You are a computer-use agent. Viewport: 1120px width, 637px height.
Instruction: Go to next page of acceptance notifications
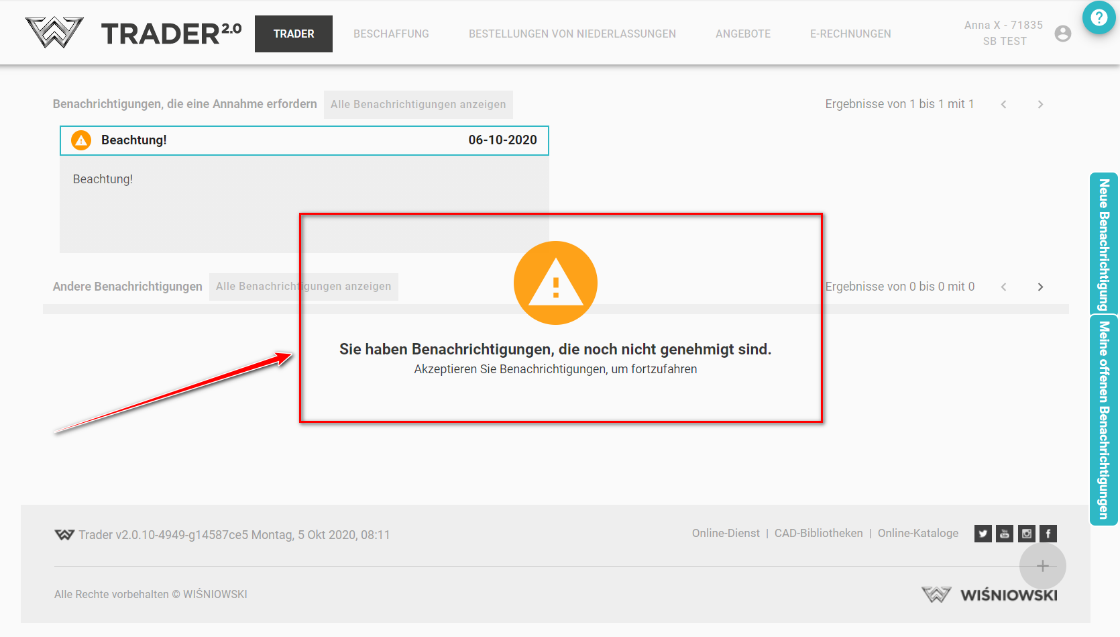click(1040, 104)
